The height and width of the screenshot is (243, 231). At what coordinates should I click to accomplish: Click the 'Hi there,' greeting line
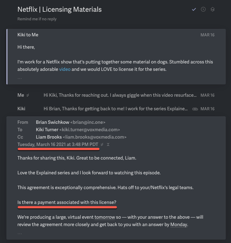26,47
